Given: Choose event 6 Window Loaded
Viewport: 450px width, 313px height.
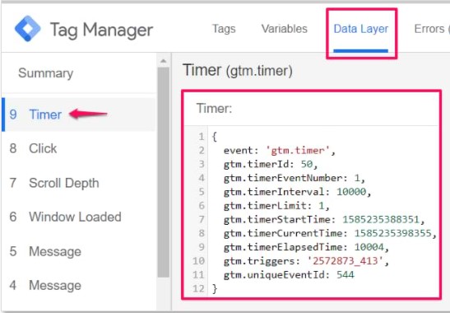Looking at the screenshot, I should [79, 217].
